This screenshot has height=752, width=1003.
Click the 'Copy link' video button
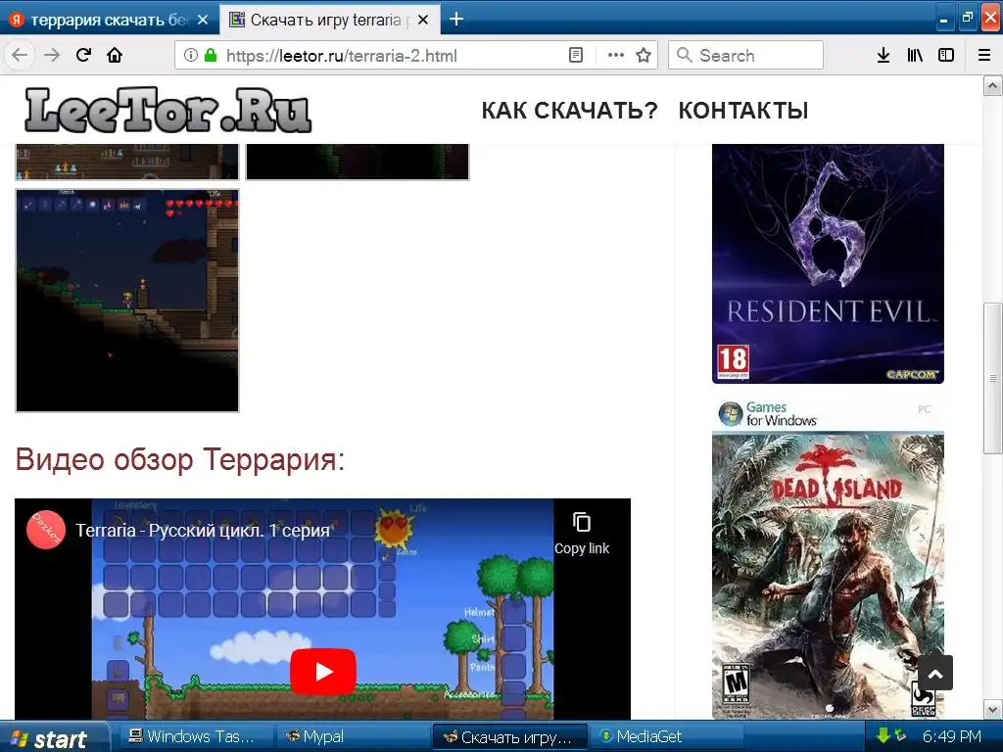click(x=582, y=534)
